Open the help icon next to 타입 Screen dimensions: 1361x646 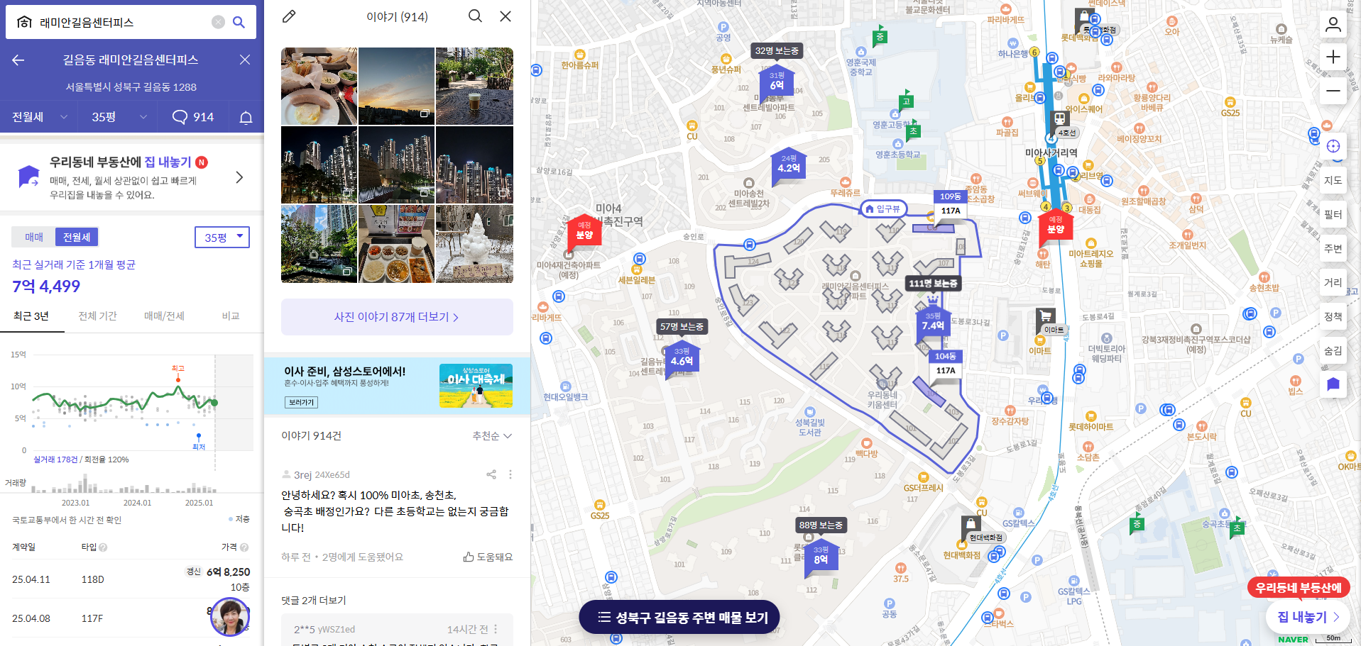pyautogui.click(x=104, y=547)
